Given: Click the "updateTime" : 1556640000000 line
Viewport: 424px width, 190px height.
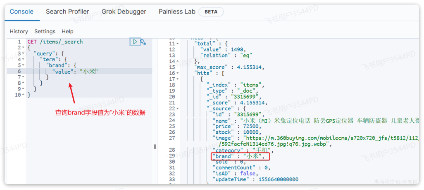Looking at the screenshot, I should pyautogui.click(x=255, y=179).
